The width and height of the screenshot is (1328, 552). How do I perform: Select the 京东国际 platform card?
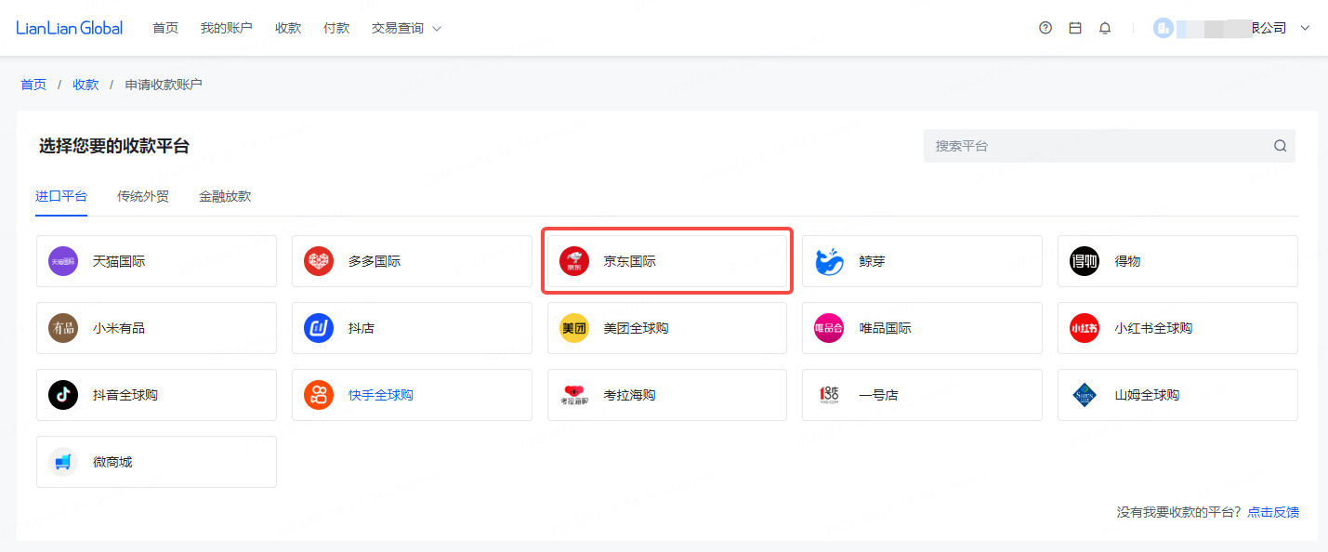click(x=667, y=261)
